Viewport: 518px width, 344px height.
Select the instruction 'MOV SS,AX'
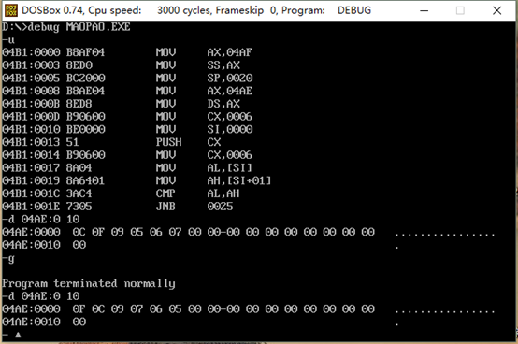click(x=198, y=65)
